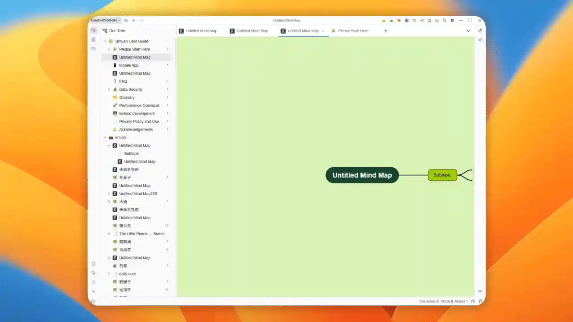
Task: Click the Doc Tree panel header icon
Action: [105, 31]
